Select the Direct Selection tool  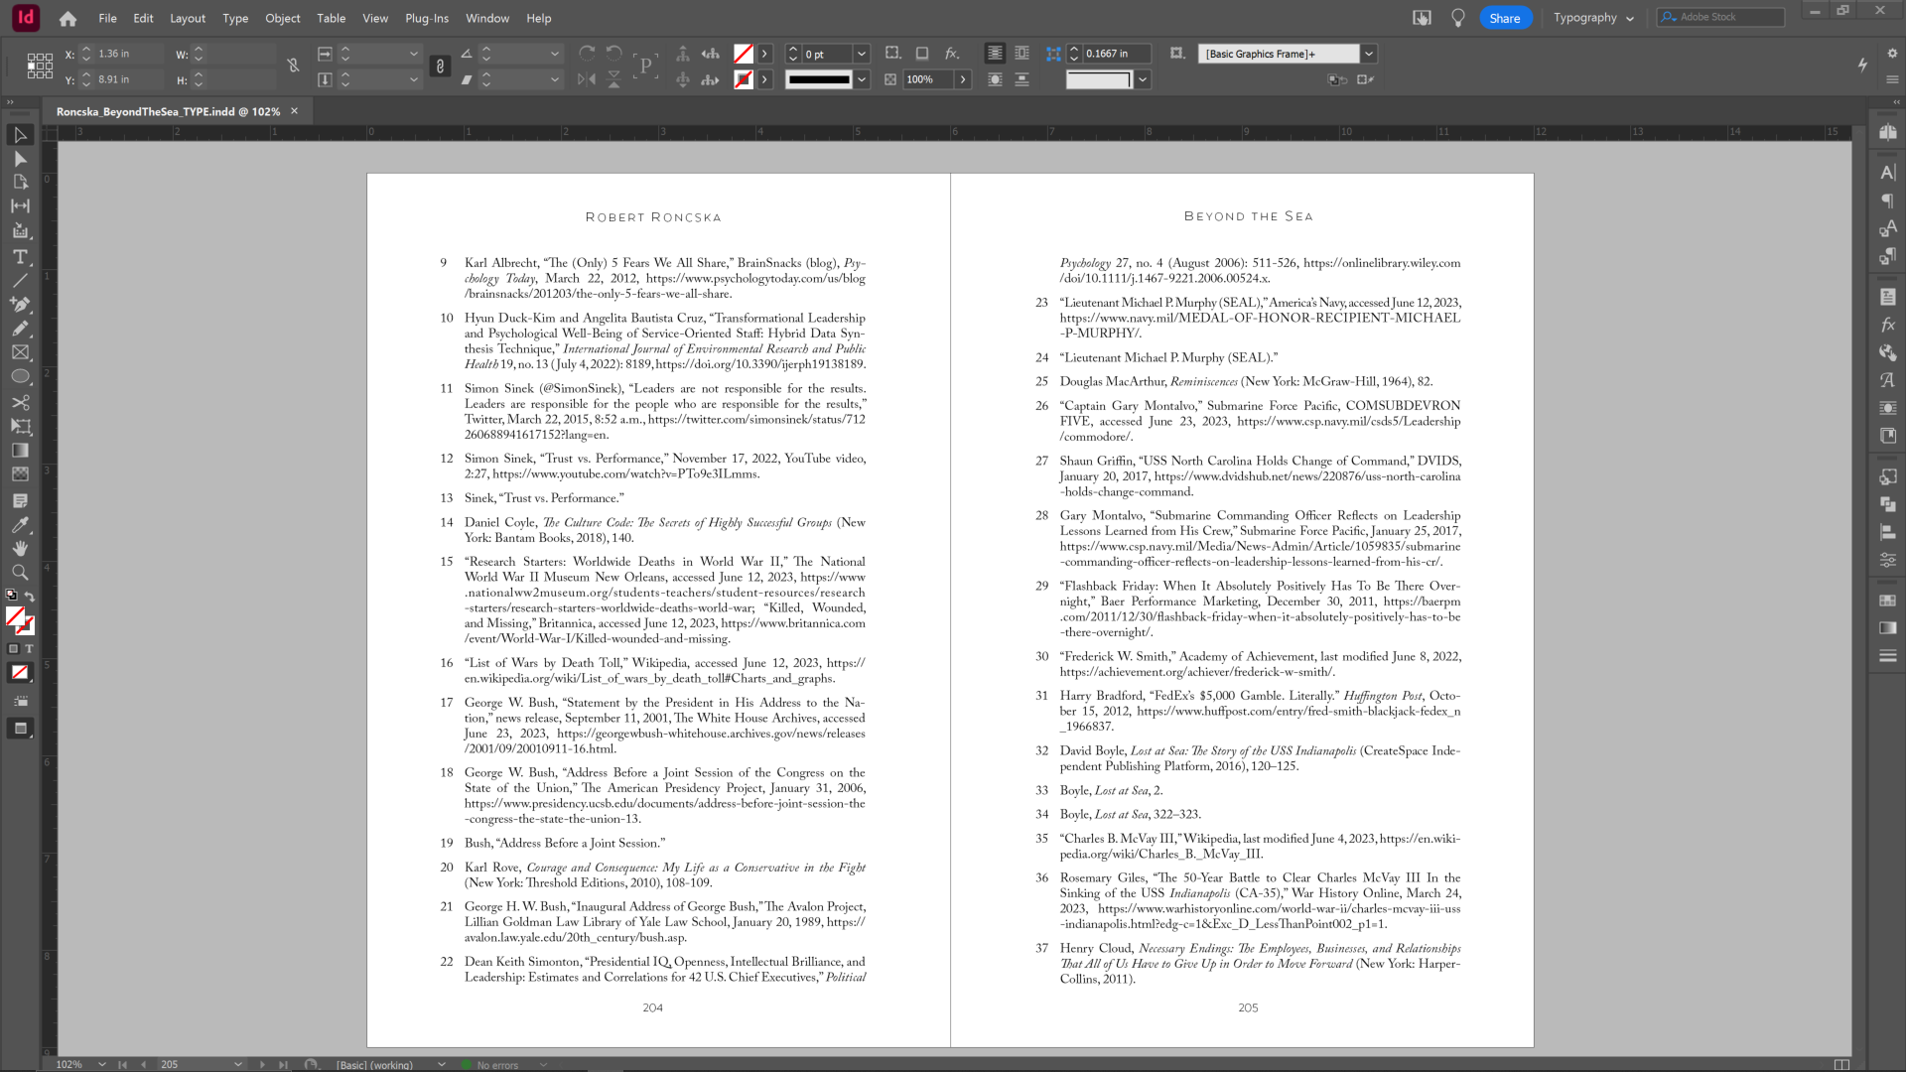[20, 159]
